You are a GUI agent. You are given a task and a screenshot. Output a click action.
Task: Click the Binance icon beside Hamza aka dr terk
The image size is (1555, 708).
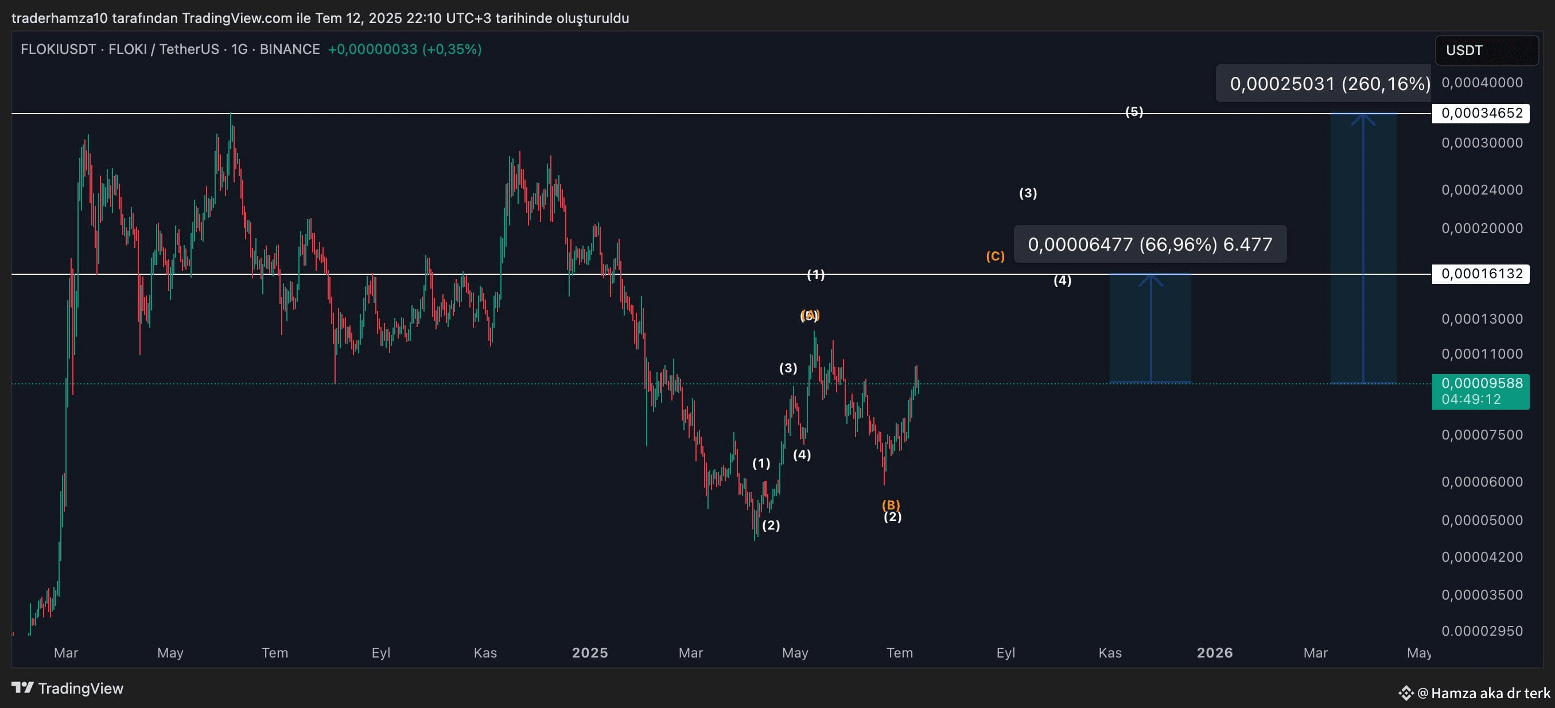click(x=1406, y=693)
